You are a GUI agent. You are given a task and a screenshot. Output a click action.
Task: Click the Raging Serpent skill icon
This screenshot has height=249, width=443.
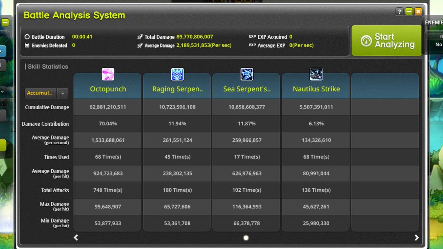(177, 74)
